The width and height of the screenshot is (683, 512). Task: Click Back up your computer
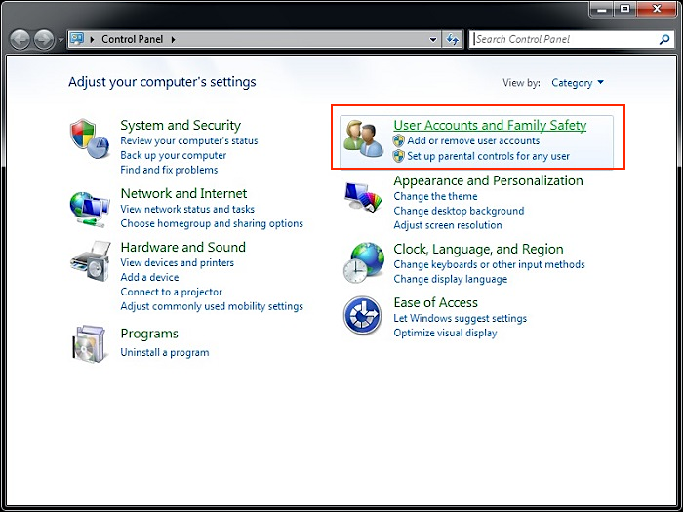(x=174, y=155)
